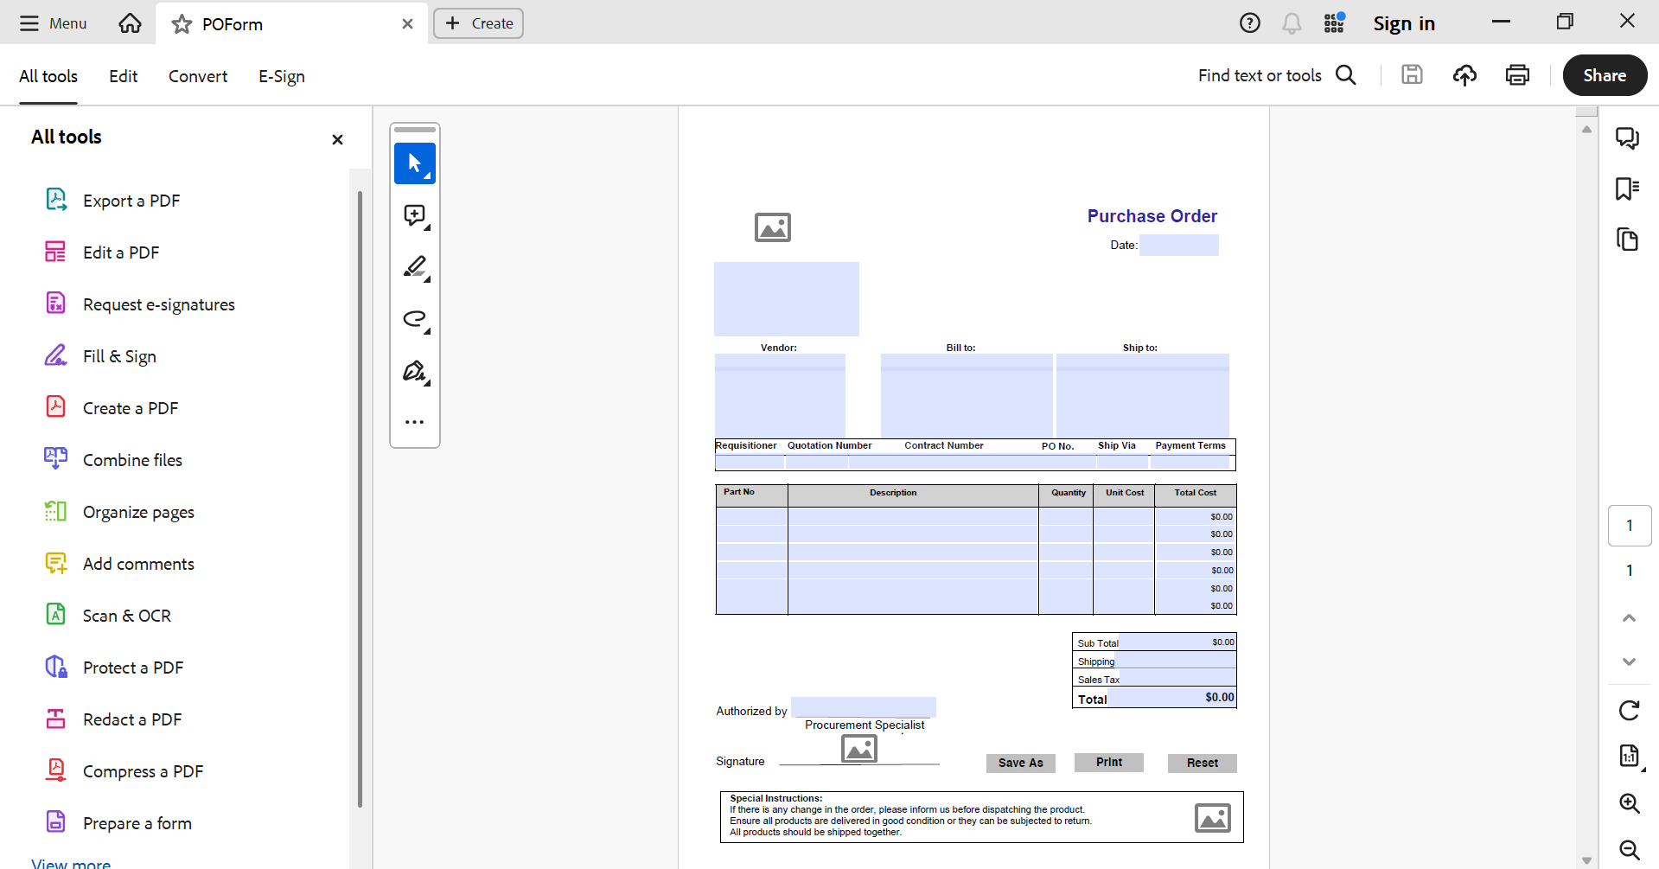Toggle actual size view with the 1:1 icon

click(1630, 757)
